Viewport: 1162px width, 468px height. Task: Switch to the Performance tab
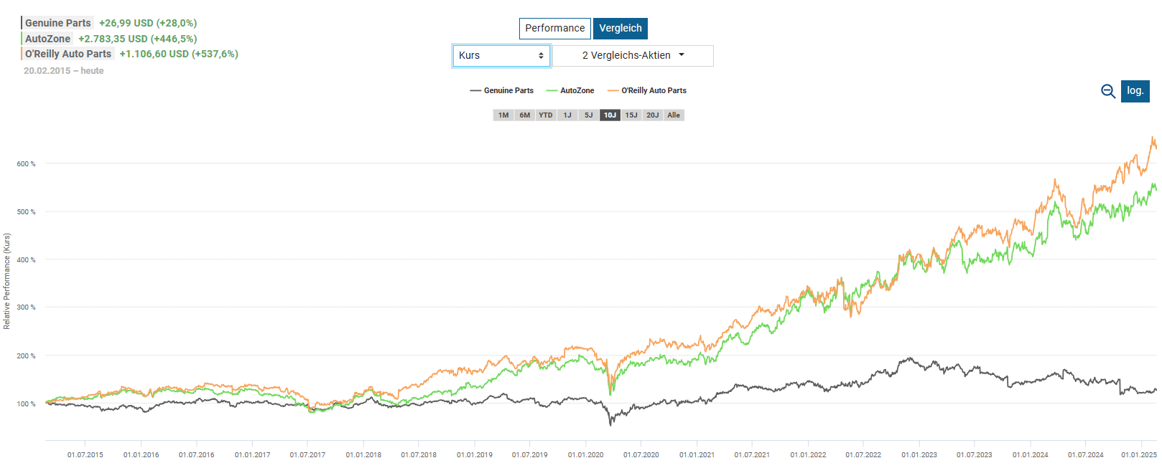coord(555,28)
